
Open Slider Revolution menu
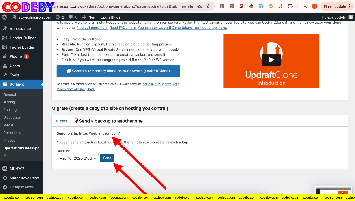tap(24, 178)
